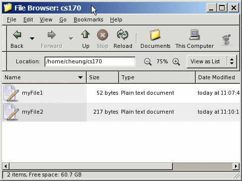Image resolution: width=242 pixels, height=181 pixels.
Task: Click the 75% zoom level label
Action: 162,61
